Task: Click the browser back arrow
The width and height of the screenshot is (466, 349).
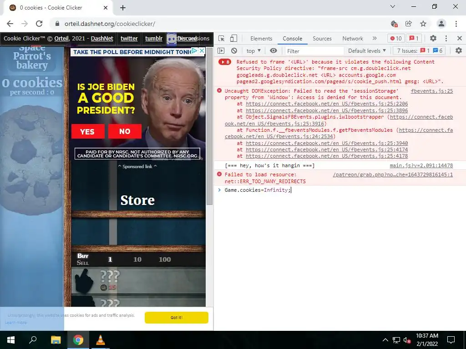Action: coord(10,24)
